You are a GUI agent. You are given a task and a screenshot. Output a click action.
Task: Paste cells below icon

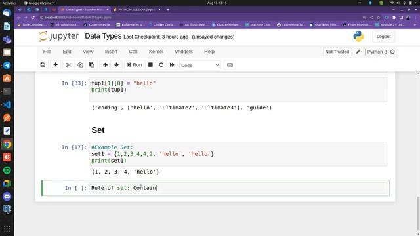click(x=92, y=65)
